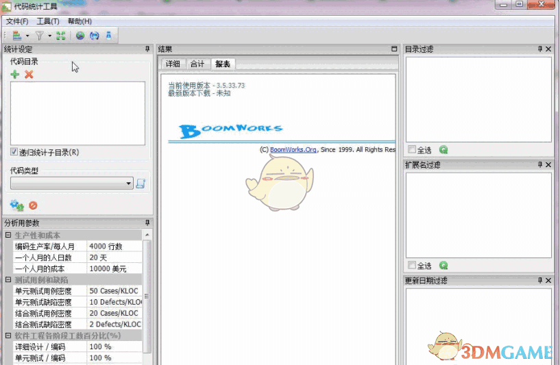Switch to the 详细 tab
560x365 pixels.
tap(173, 64)
